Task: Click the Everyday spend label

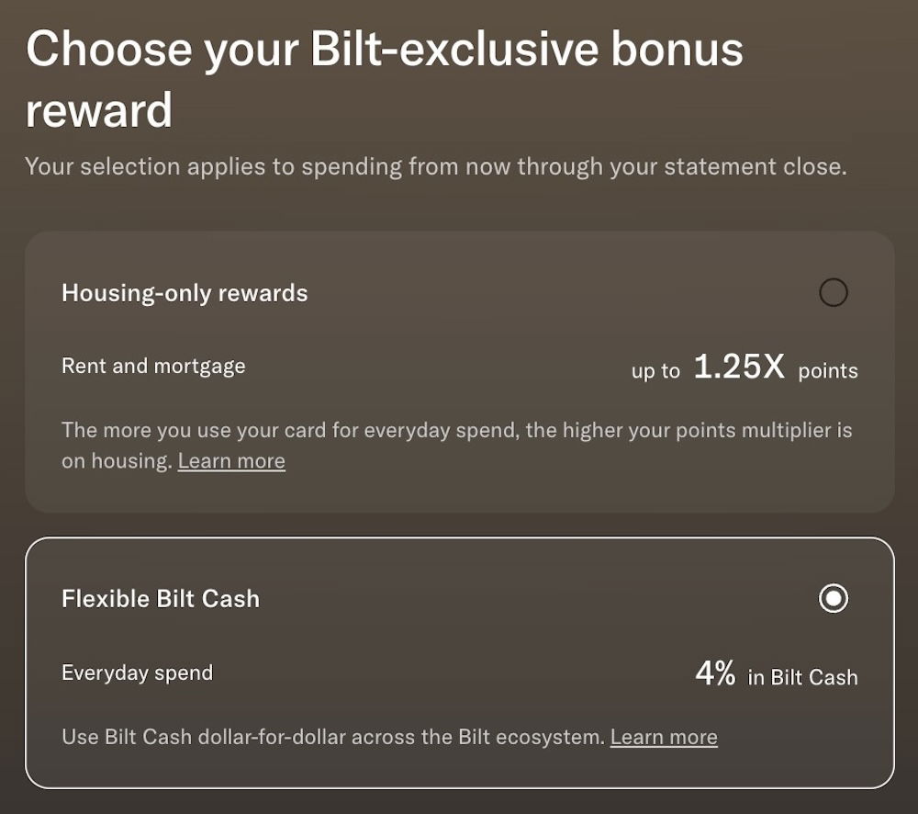Action: point(137,673)
